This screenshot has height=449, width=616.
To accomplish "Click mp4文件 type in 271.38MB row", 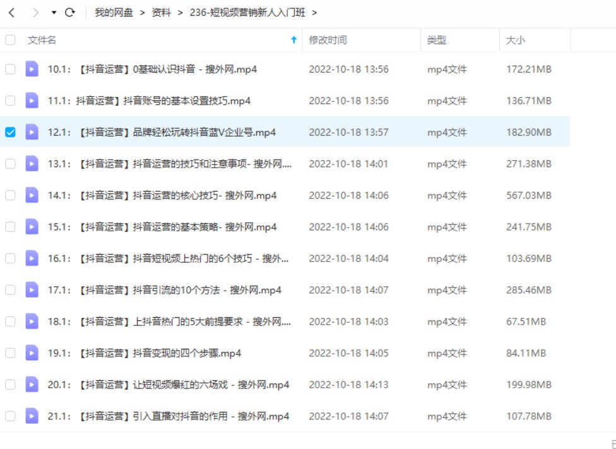I will coord(447,164).
